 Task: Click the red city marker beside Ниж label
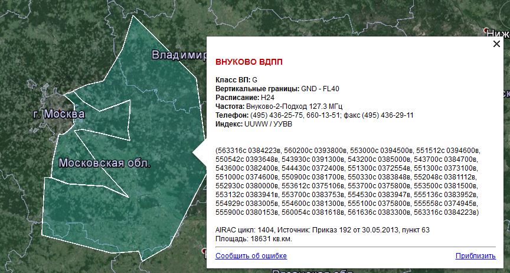pos(488,31)
